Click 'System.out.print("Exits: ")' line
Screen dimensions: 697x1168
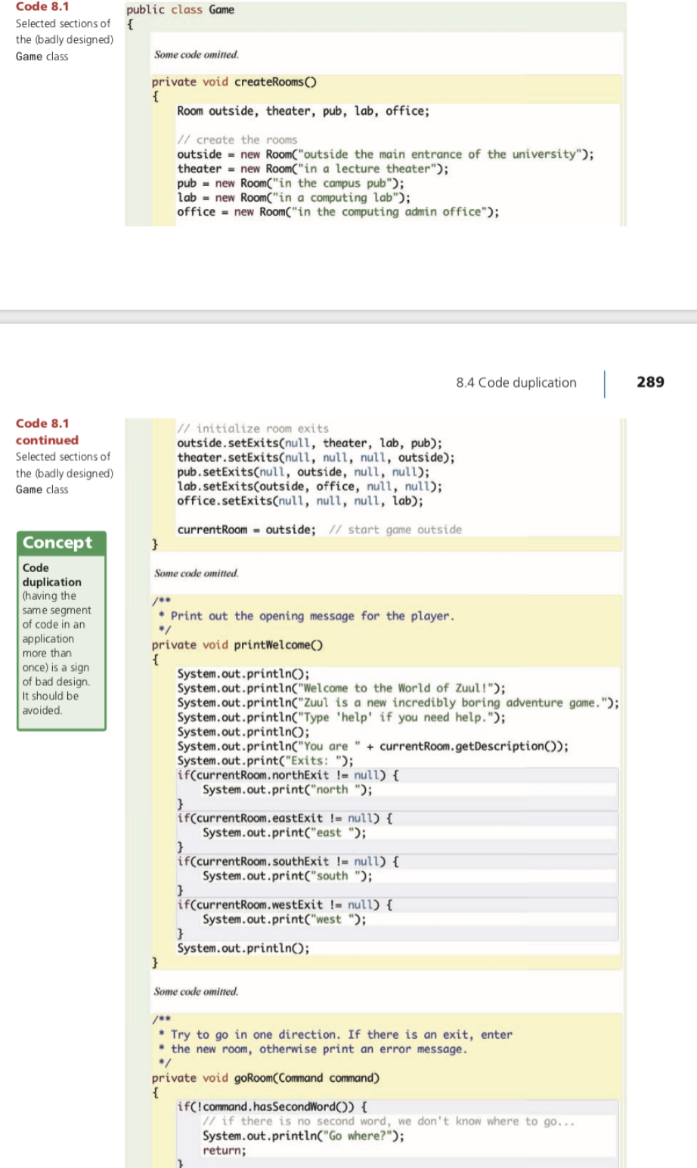(x=265, y=760)
